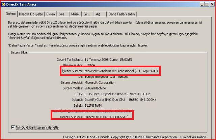Click the İşlemci label

(77, 100)
